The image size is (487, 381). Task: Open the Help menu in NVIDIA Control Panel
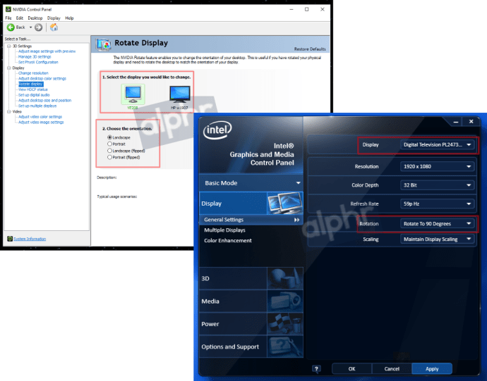pos(68,18)
